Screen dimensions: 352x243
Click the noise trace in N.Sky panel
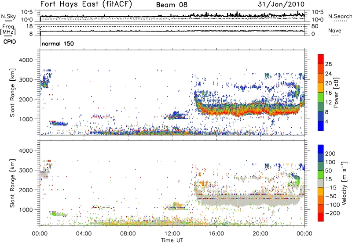coord(172,16)
